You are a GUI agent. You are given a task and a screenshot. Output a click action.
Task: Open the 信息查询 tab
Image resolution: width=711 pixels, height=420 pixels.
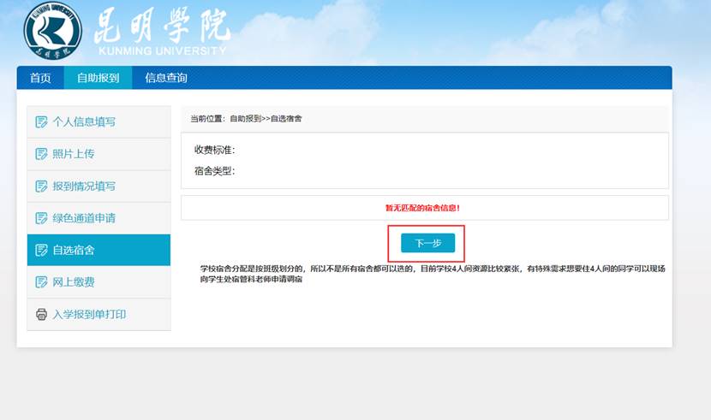tap(166, 78)
